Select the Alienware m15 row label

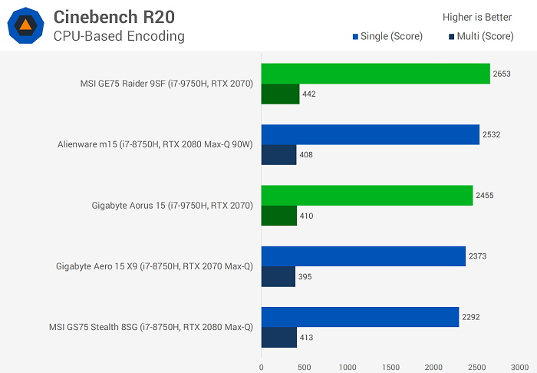click(155, 144)
